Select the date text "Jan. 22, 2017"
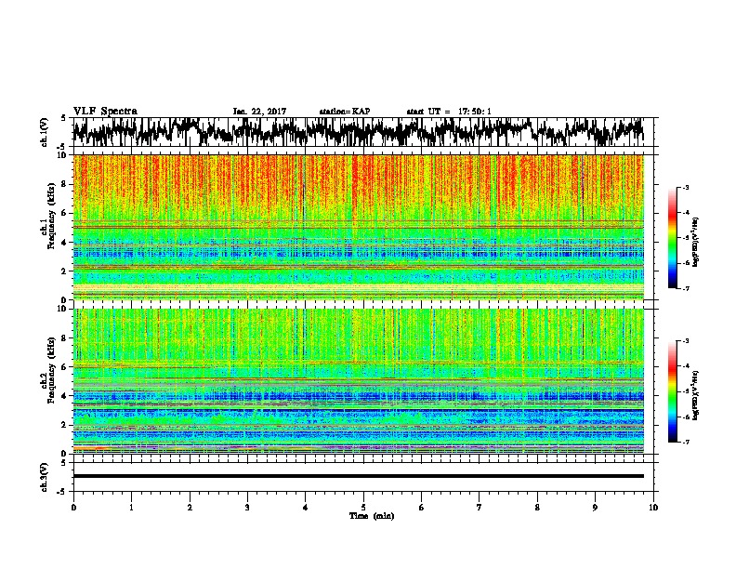Image resolution: width=736 pixels, height=569 pixels. click(259, 112)
